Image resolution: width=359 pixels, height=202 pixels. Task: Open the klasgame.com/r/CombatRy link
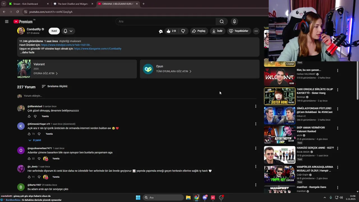tap(98, 49)
